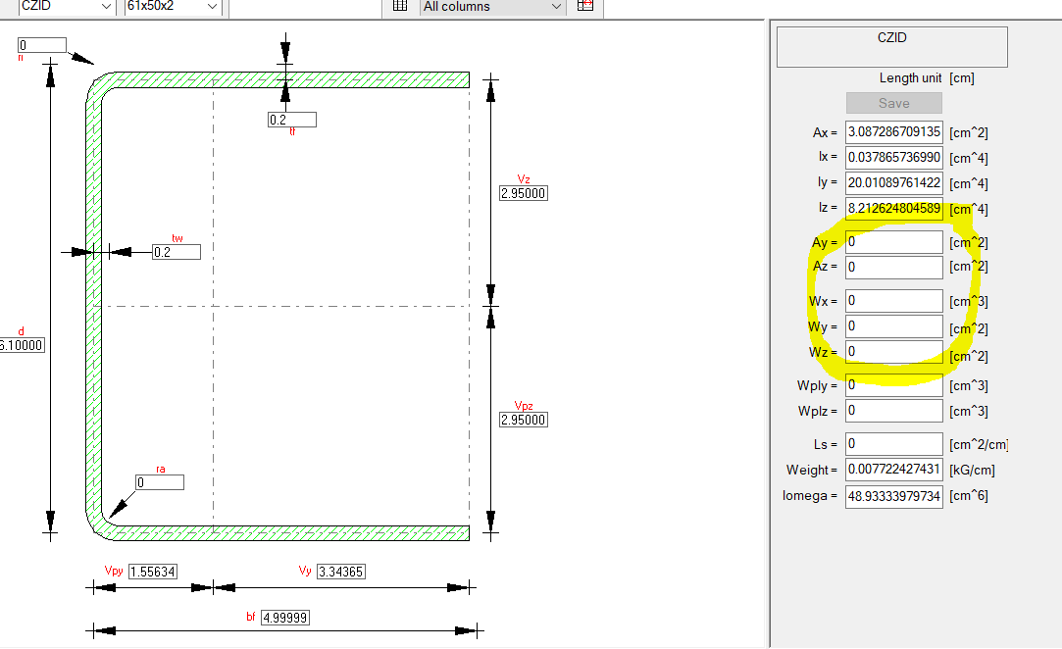Click the Iomega warping constant field
The height and width of the screenshot is (649, 1062).
click(x=893, y=495)
